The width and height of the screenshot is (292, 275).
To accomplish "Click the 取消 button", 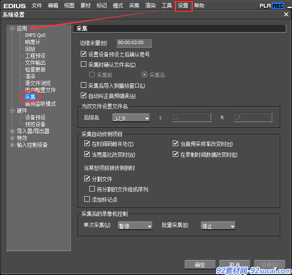I will [235, 265].
